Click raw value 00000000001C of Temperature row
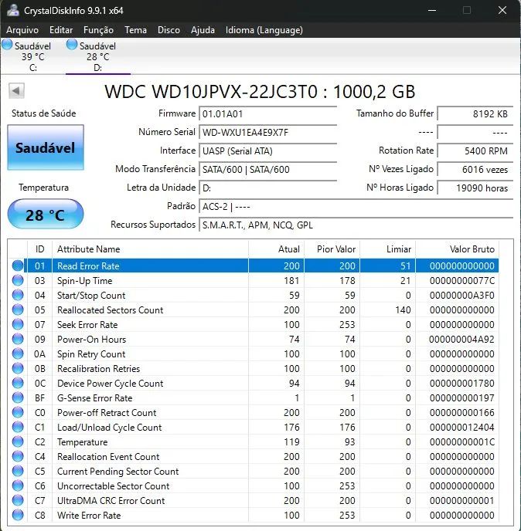521x531 pixels. (x=461, y=442)
